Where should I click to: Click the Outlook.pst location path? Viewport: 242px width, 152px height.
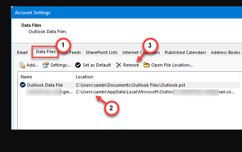coord(130,85)
